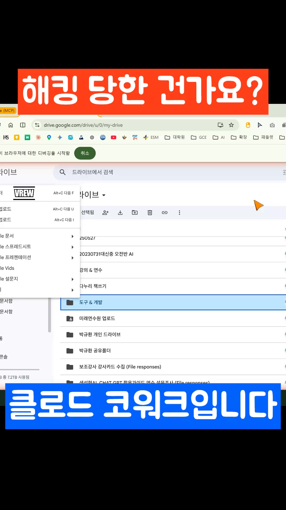Image resolution: width=286 pixels, height=510 pixels.
Task: Open the Gemini sparkle bookmark
Action: (60, 137)
